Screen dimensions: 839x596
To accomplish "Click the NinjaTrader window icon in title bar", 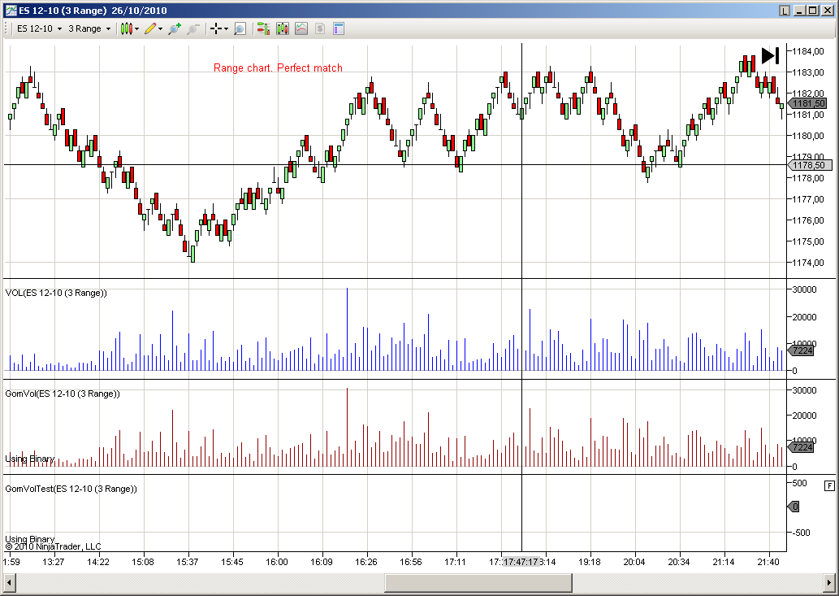I will (x=11, y=11).
